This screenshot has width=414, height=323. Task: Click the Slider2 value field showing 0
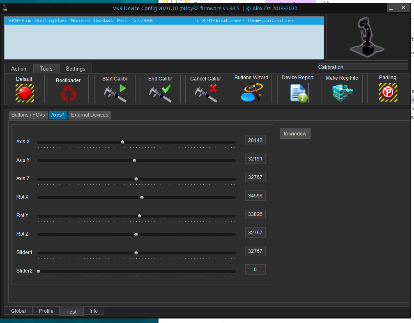click(255, 269)
